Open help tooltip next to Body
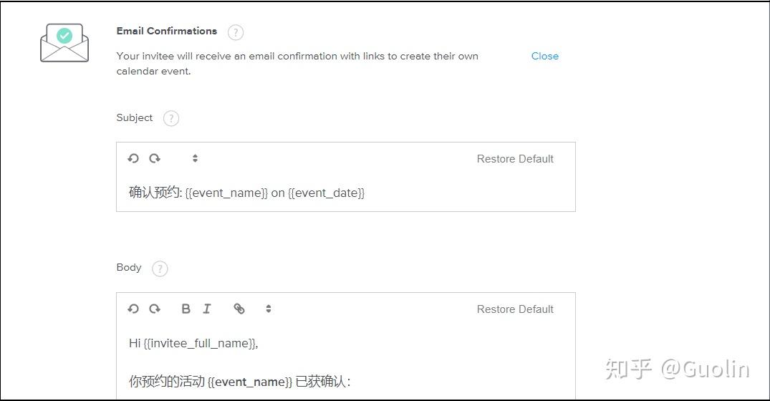This screenshot has width=770, height=401. coord(160,269)
